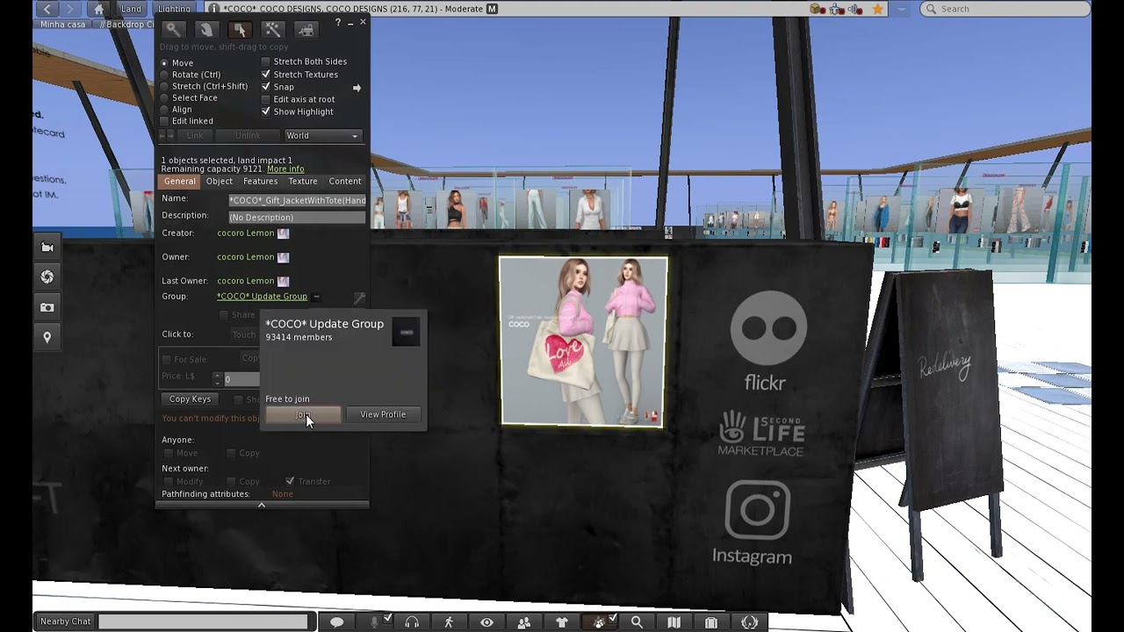The height and width of the screenshot is (632, 1124).
Task: Open the *COCO* Update Group link
Action: [x=262, y=297]
